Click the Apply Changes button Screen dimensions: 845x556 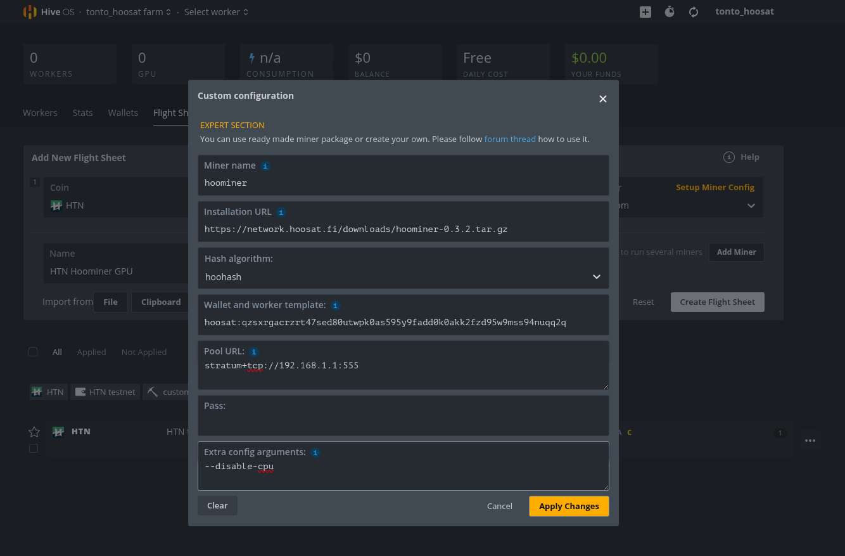569,506
